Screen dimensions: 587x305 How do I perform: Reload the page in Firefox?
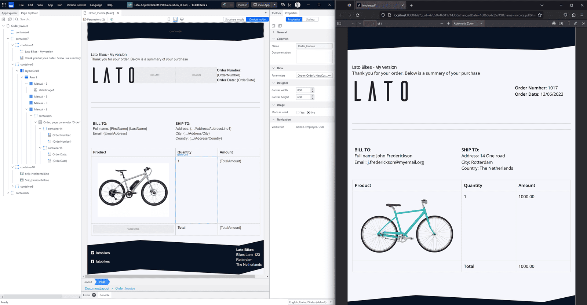(357, 15)
